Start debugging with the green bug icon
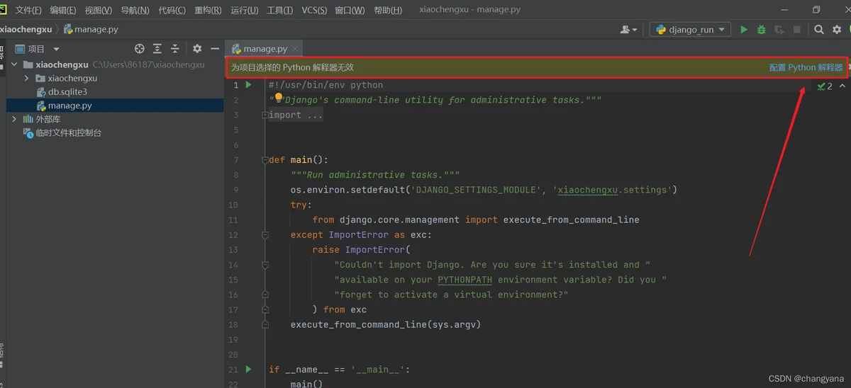The image size is (851, 388). pos(762,30)
